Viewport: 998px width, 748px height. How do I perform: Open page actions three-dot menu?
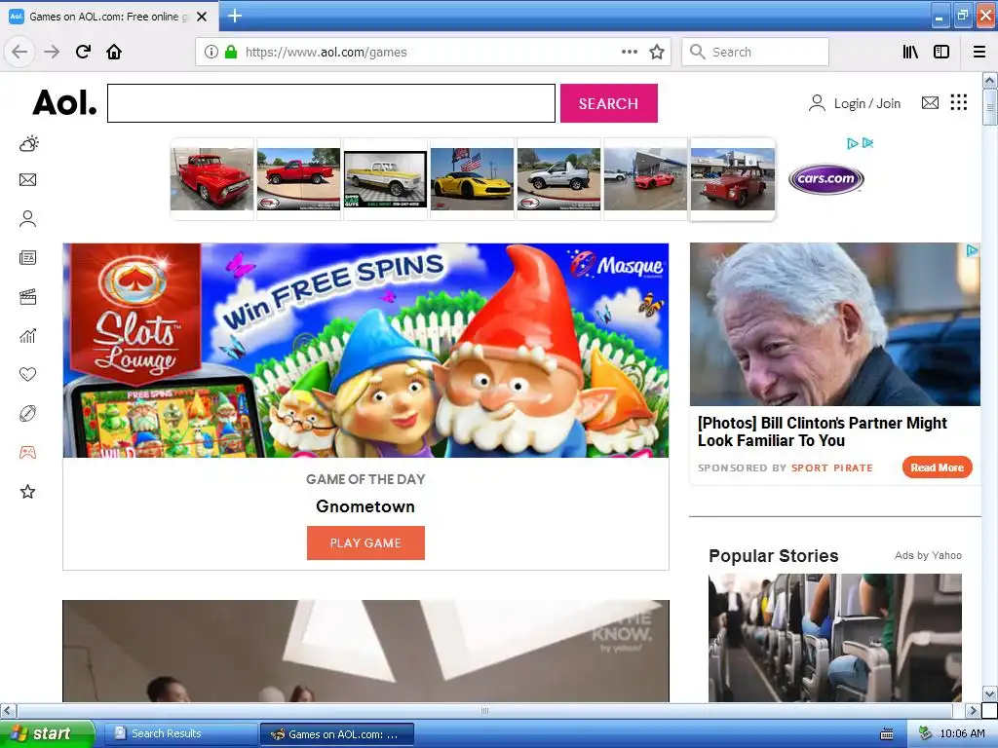coord(629,52)
